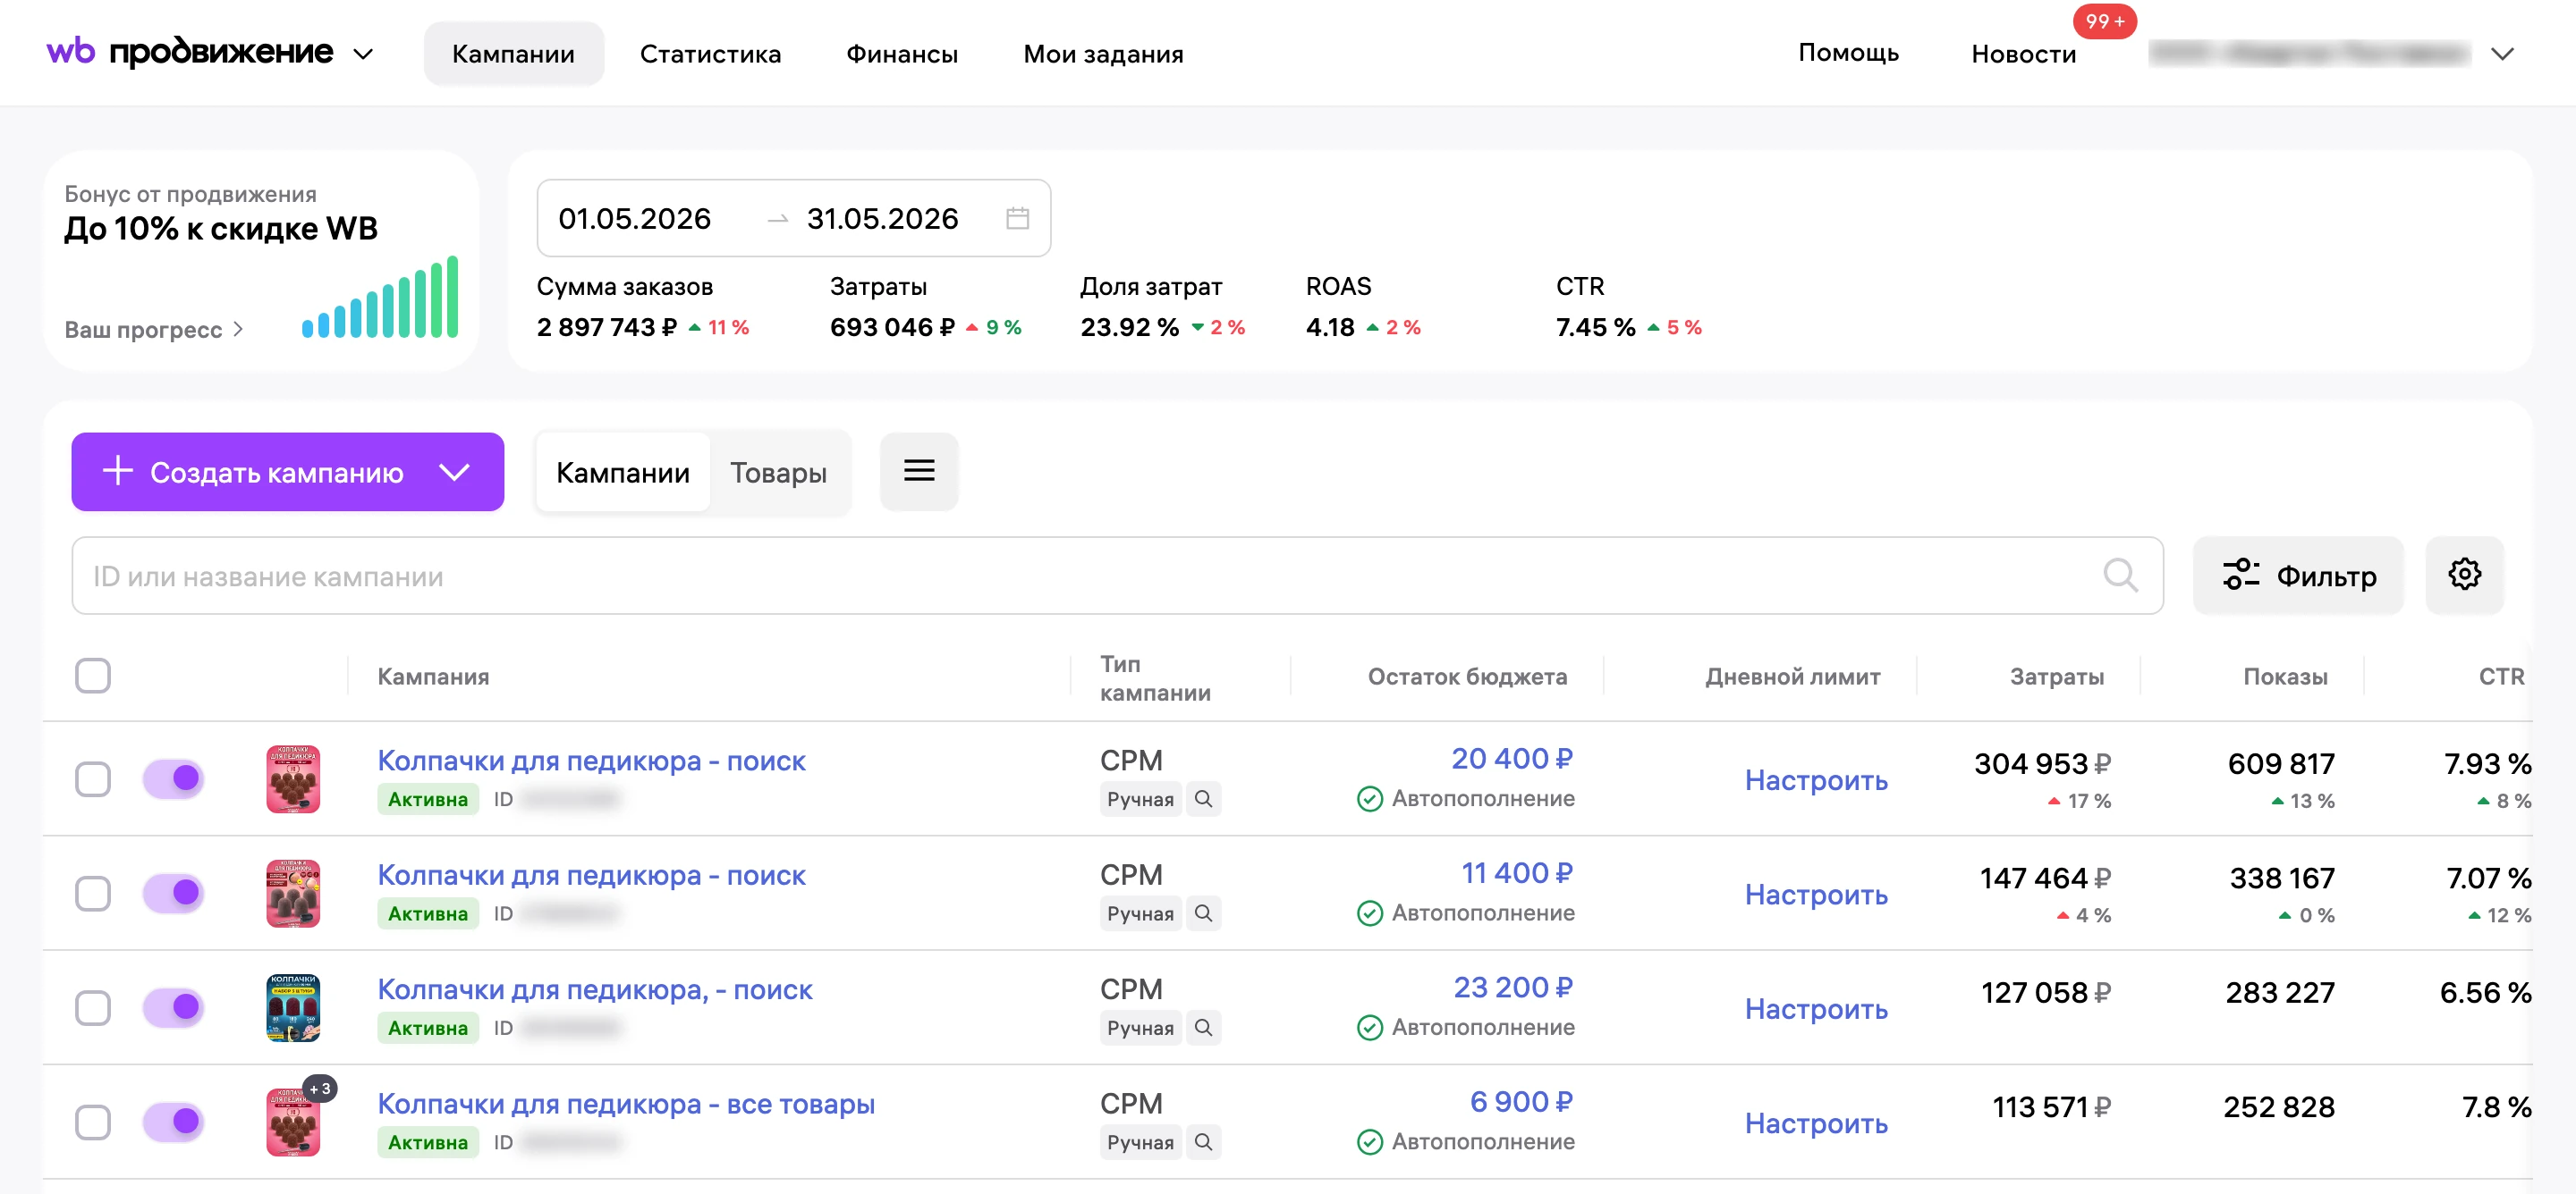Click search-type icon in 304 953 ₽ row
Image resolution: width=2576 pixels, height=1194 pixels.
pos(1203,799)
